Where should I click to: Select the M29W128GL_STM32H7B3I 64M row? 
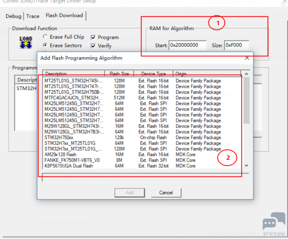[142, 132]
